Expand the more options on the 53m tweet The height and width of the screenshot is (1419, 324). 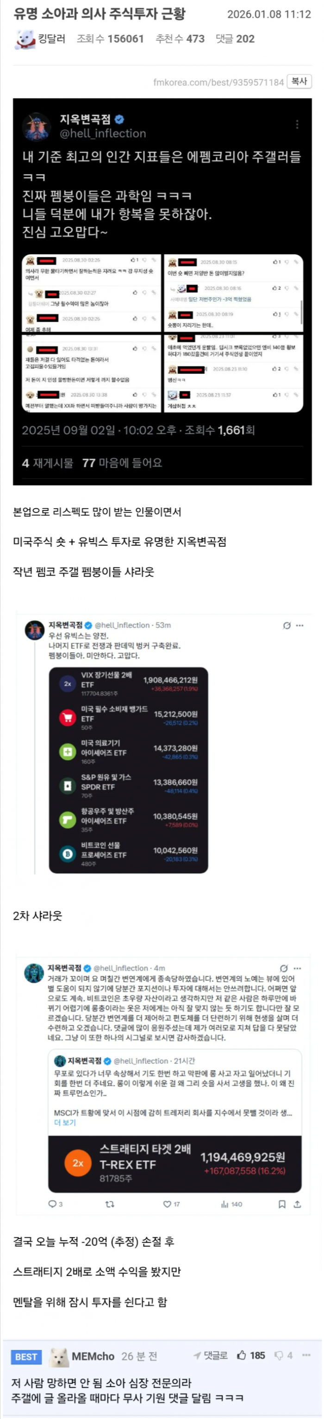point(300,625)
